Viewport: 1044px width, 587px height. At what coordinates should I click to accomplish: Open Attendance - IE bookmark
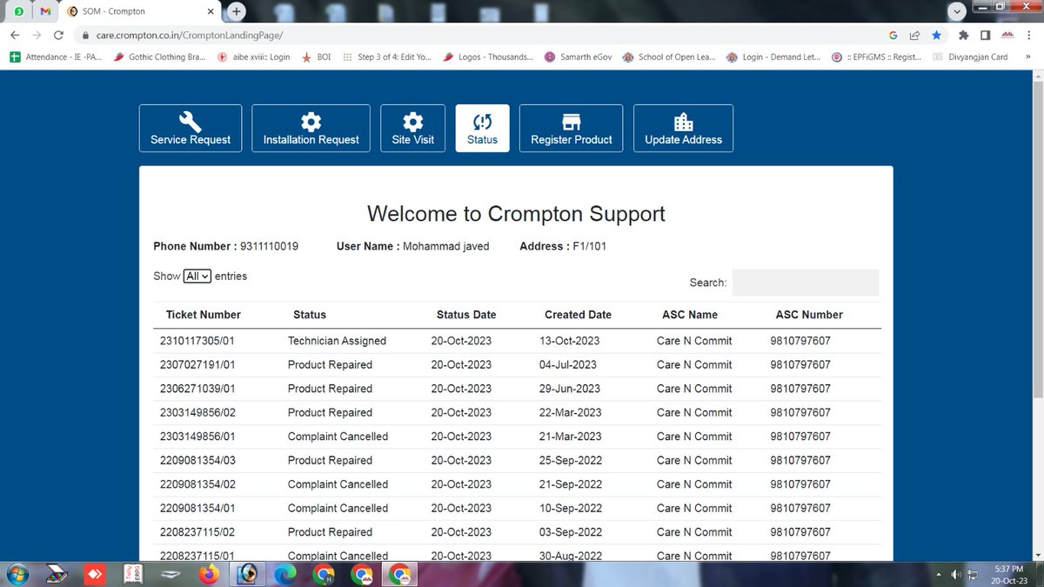[x=55, y=57]
